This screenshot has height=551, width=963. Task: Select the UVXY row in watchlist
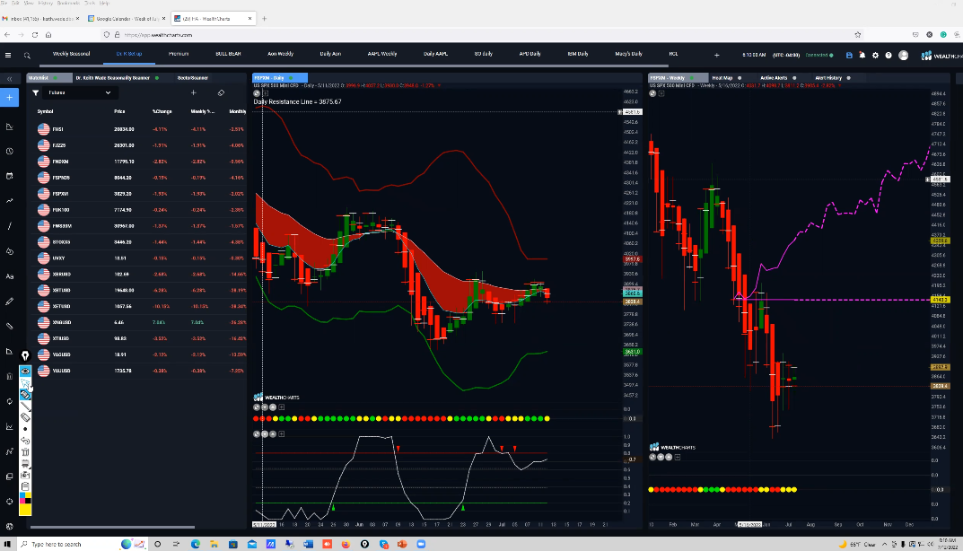click(x=140, y=258)
